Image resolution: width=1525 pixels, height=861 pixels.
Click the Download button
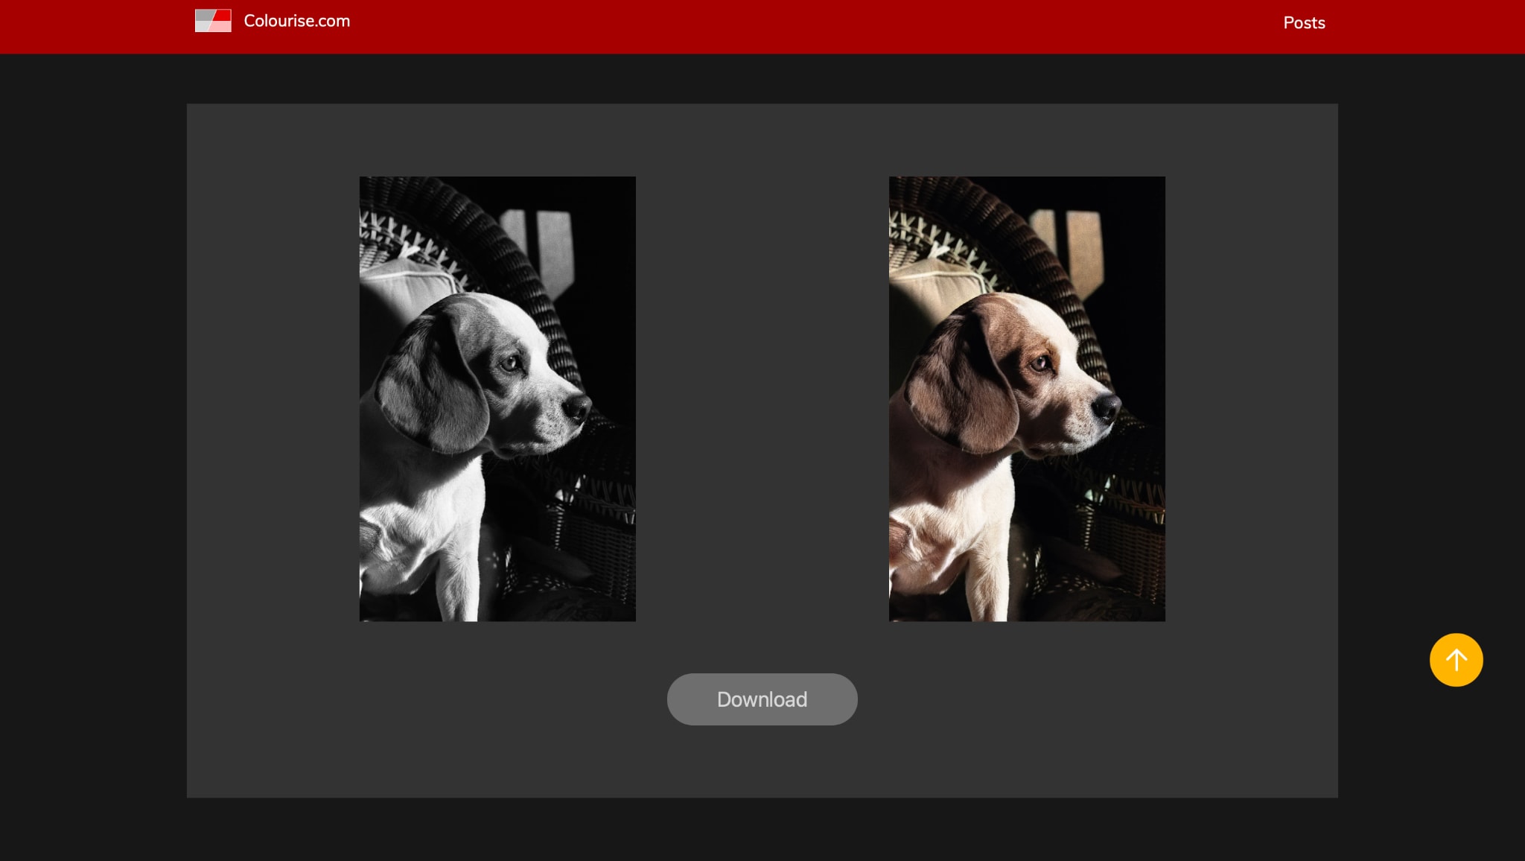coord(761,699)
